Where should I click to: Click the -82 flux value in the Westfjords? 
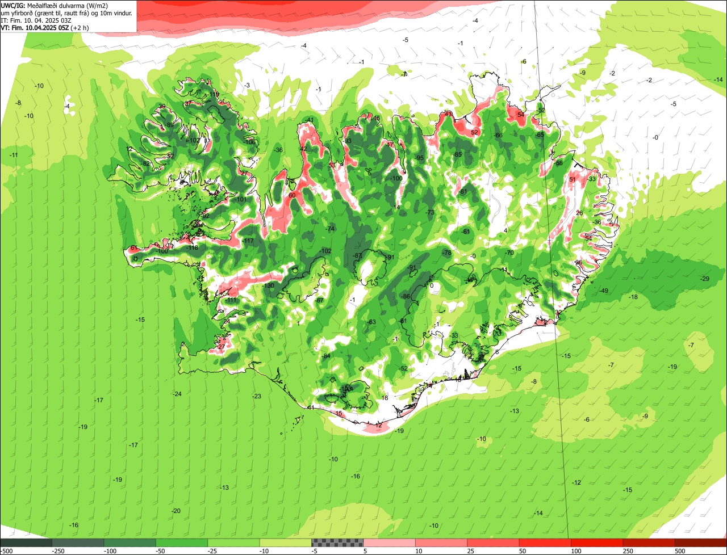coord(147,163)
